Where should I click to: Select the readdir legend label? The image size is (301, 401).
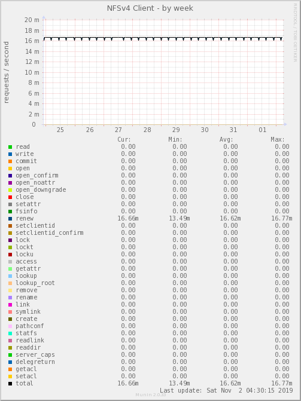click(28, 348)
